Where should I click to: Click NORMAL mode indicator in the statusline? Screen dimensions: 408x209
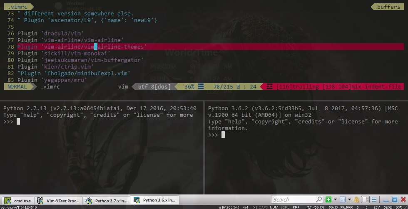17,87
